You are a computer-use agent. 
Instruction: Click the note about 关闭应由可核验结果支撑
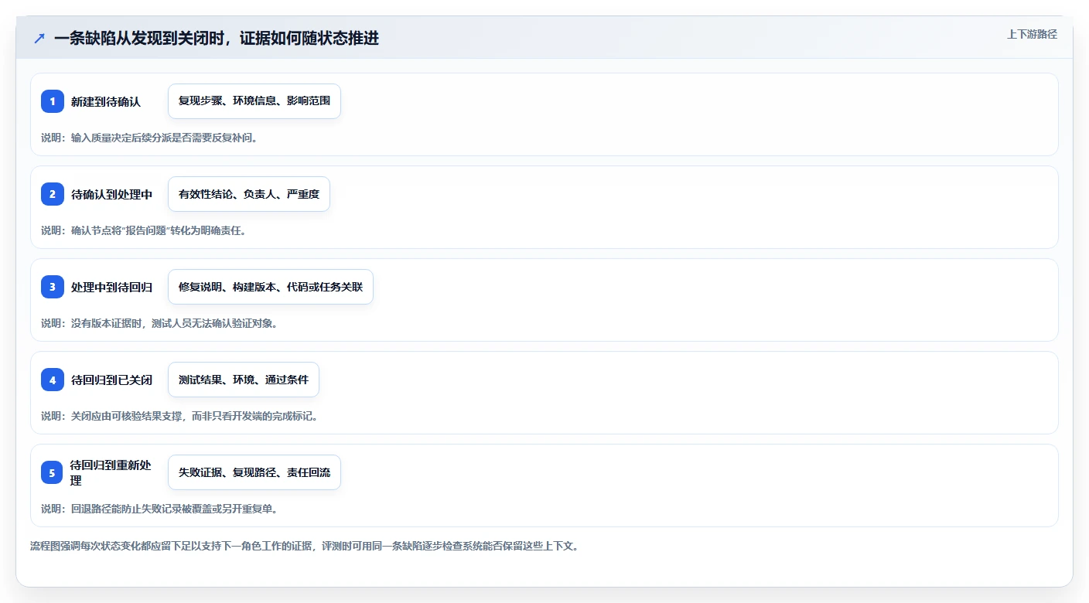coord(180,416)
